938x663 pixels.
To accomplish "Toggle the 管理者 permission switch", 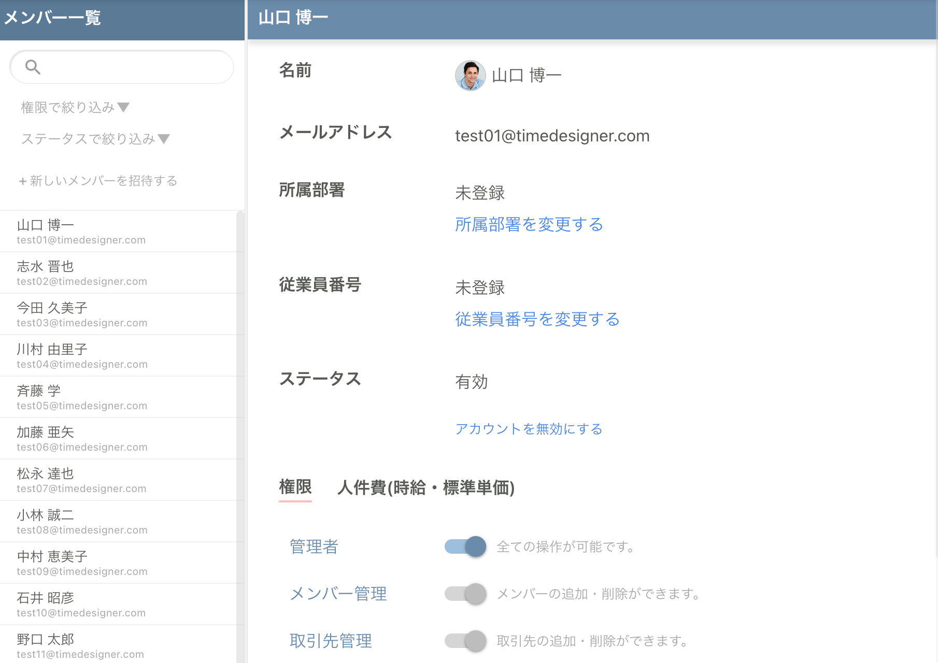I will tap(465, 546).
